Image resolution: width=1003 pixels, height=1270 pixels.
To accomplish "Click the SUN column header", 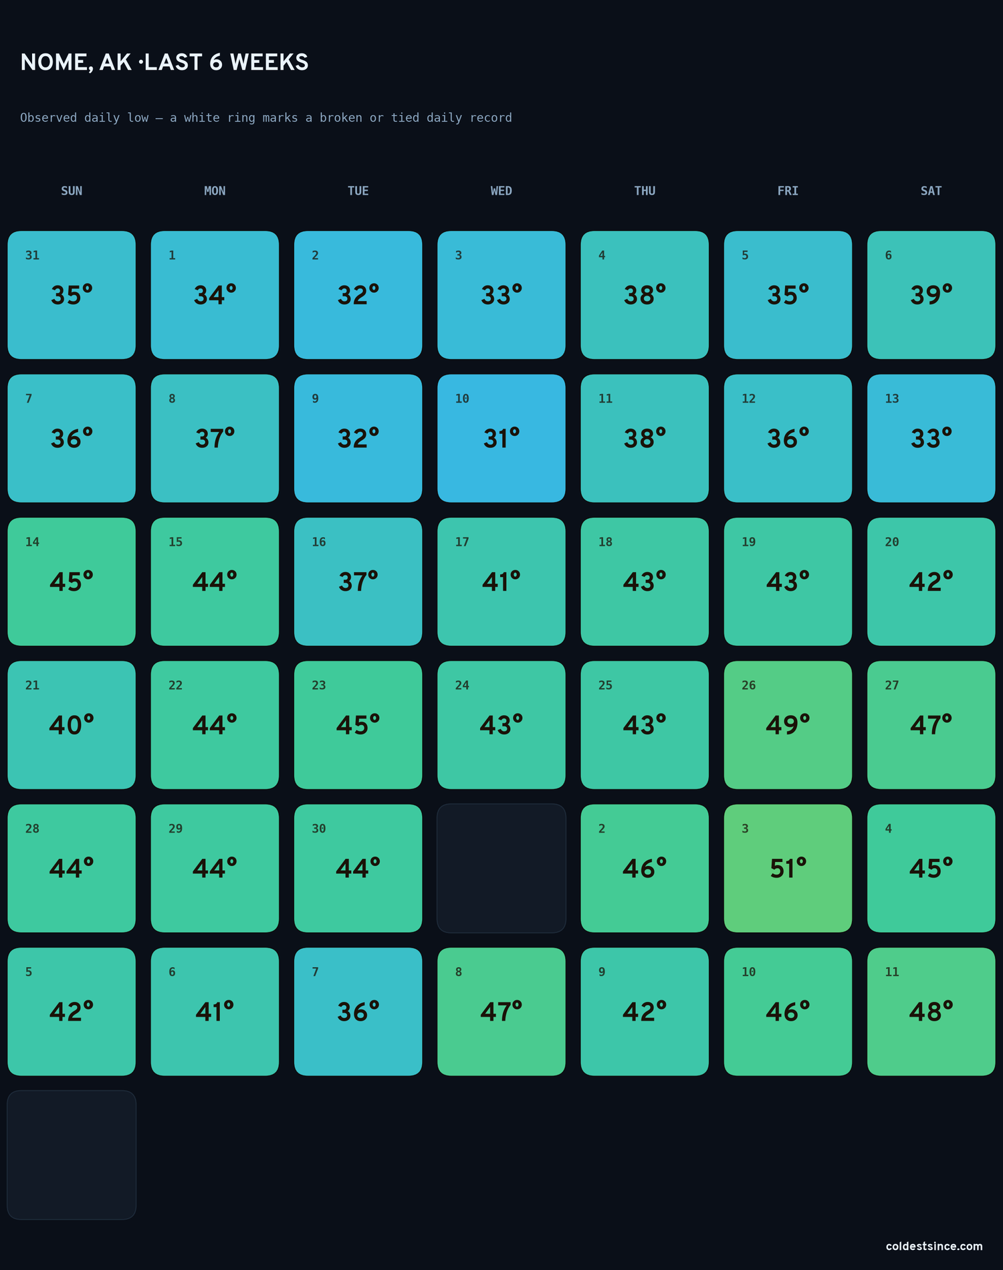I will click(x=72, y=191).
